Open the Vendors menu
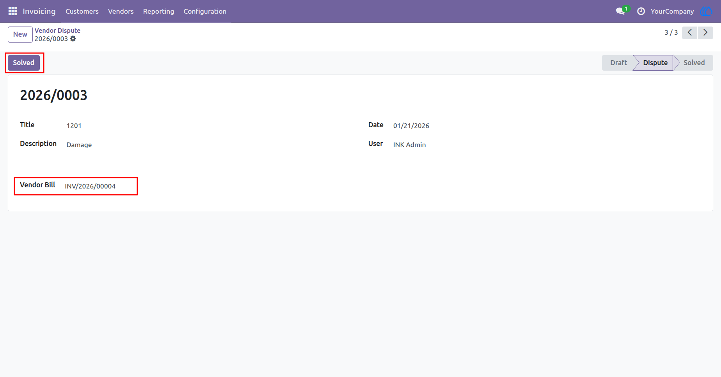Image resolution: width=721 pixels, height=377 pixels. click(x=121, y=11)
